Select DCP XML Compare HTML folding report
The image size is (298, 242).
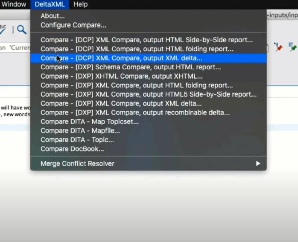coord(137,49)
